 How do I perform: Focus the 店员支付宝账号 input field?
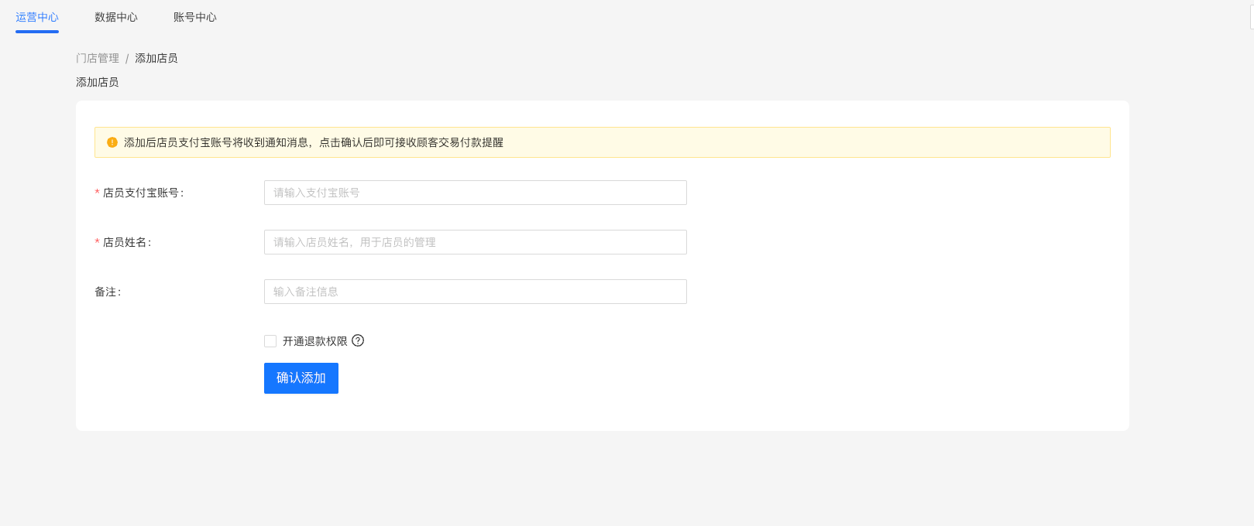coord(476,193)
